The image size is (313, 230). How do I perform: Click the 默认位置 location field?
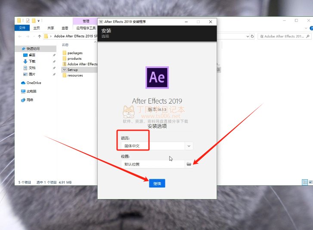pyautogui.click(x=153, y=164)
